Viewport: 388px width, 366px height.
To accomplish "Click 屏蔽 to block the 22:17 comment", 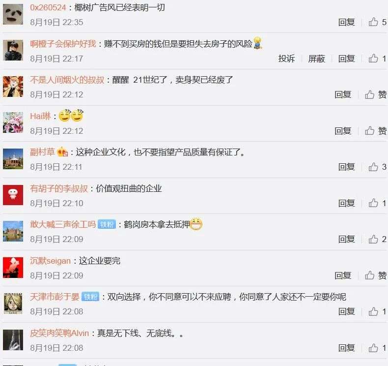I will pyautogui.click(x=316, y=59).
